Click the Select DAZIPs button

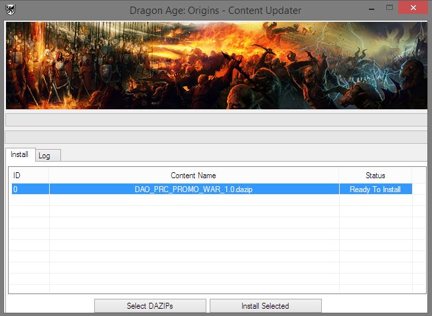[150, 306]
